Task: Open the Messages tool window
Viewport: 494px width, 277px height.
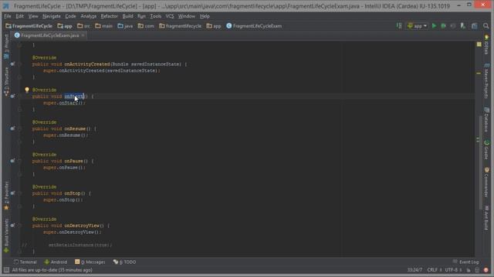Action: 90,262
